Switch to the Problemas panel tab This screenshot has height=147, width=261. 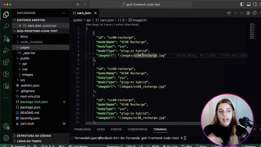[82, 129]
